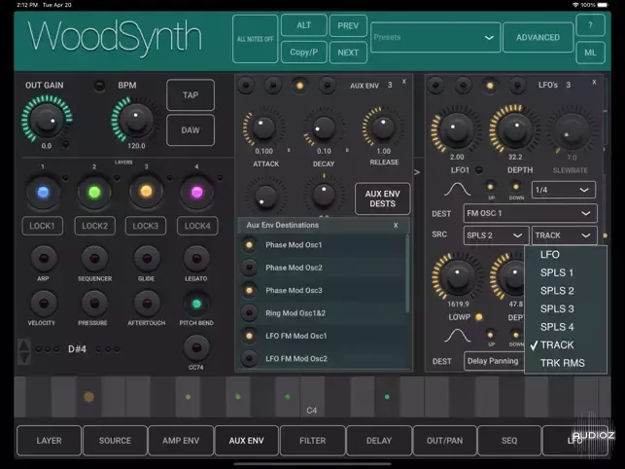This screenshot has width=625, height=469.
Task: Click the ADVANCED button
Action: [538, 38]
